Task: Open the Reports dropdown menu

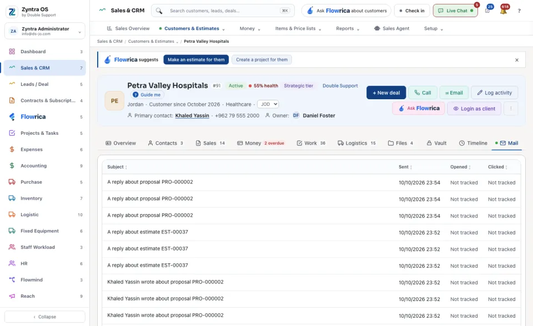Action: tap(348, 29)
